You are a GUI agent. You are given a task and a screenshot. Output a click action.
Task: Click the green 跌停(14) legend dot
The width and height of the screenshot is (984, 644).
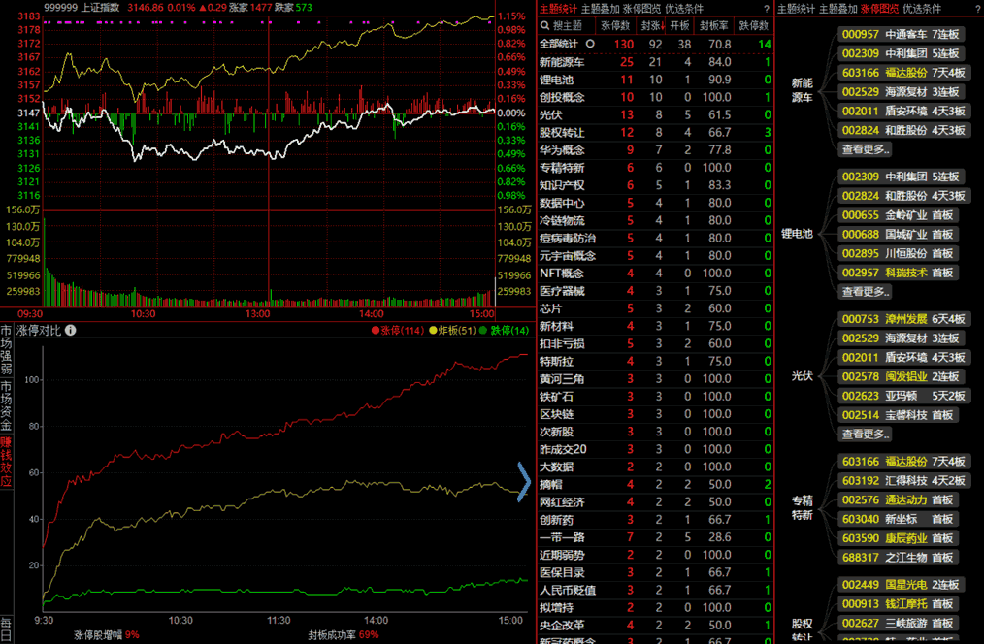pos(483,331)
